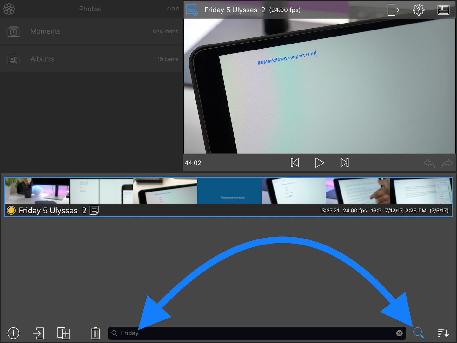Click the duplicate project icon

63,333
